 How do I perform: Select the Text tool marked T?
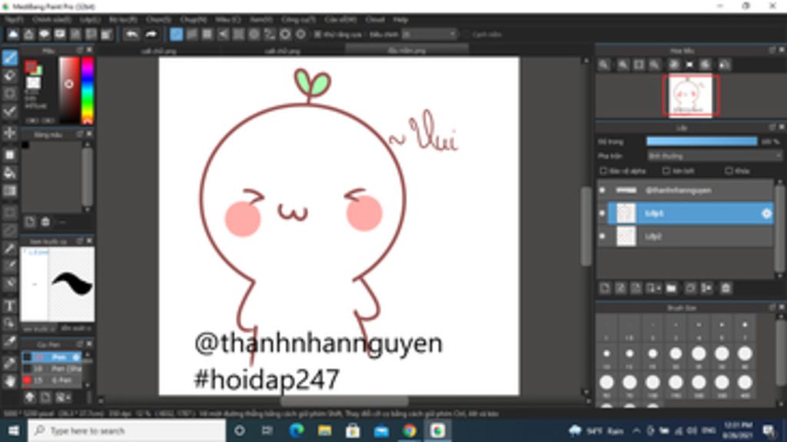point(9,305)
